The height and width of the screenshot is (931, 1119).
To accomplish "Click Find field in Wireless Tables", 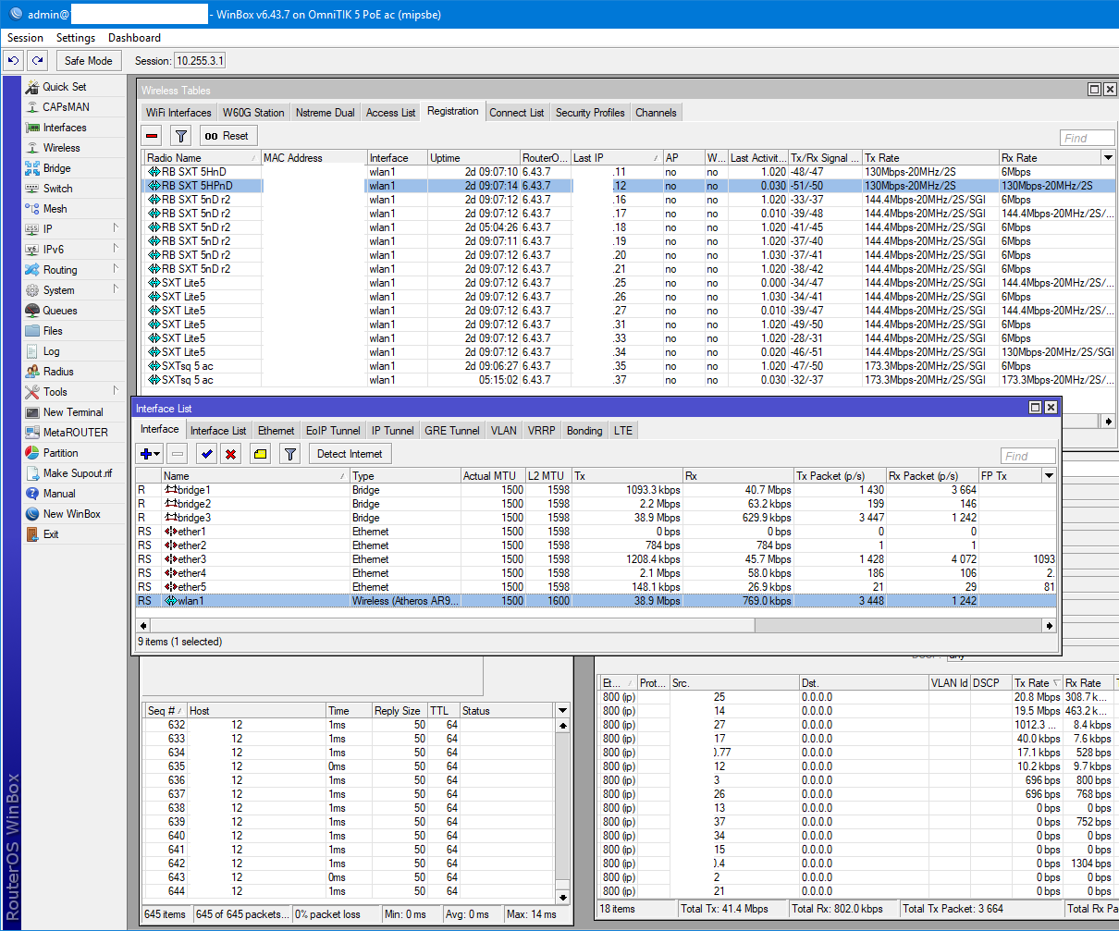I will point(1088,138).
